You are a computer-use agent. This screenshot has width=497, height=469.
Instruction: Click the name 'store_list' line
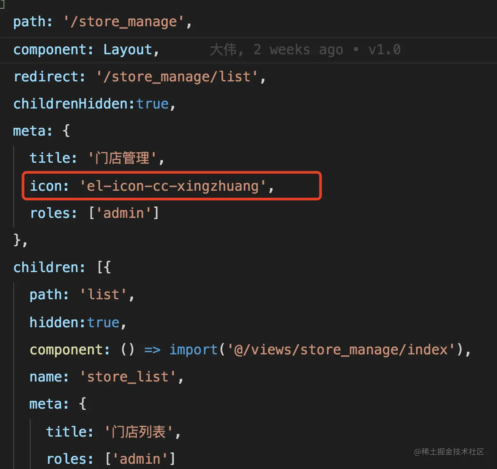point(107,377)
